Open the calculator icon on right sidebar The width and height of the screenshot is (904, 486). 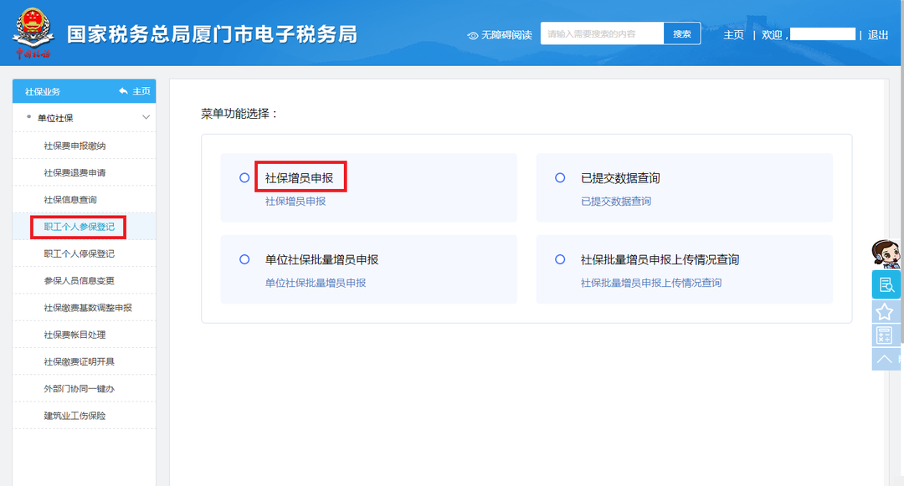(x=884, y=336)
